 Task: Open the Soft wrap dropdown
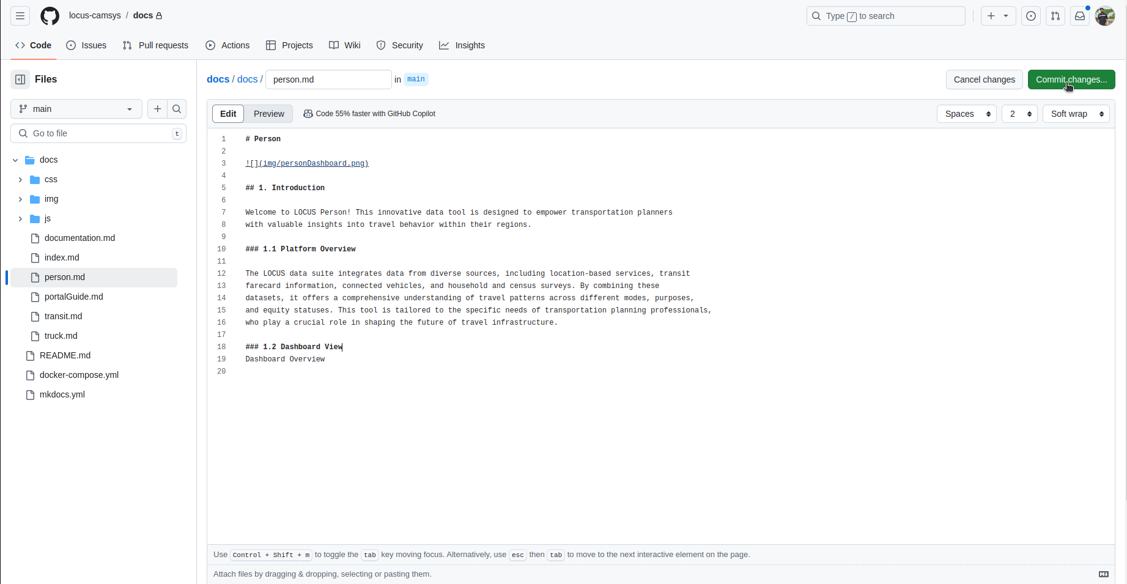[x=1076, y=114]
